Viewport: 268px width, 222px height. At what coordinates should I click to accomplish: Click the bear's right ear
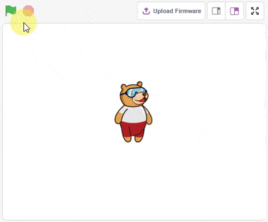(x=139, y=84)
